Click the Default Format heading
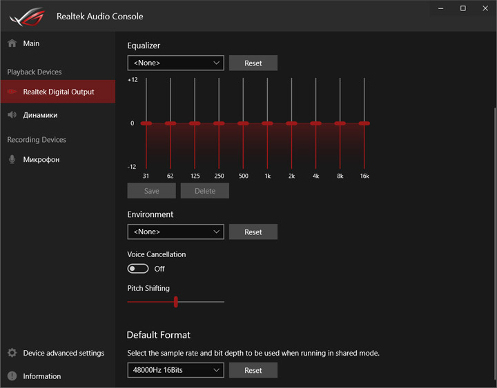Screen dimensions: 497x388 (x=159, y=335)
